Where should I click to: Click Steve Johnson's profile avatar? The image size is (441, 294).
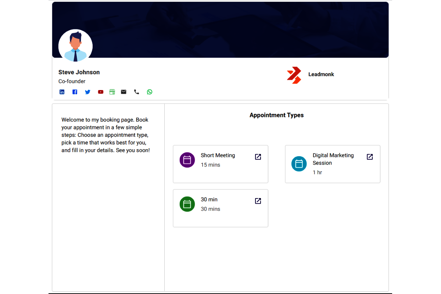point(75,46)
